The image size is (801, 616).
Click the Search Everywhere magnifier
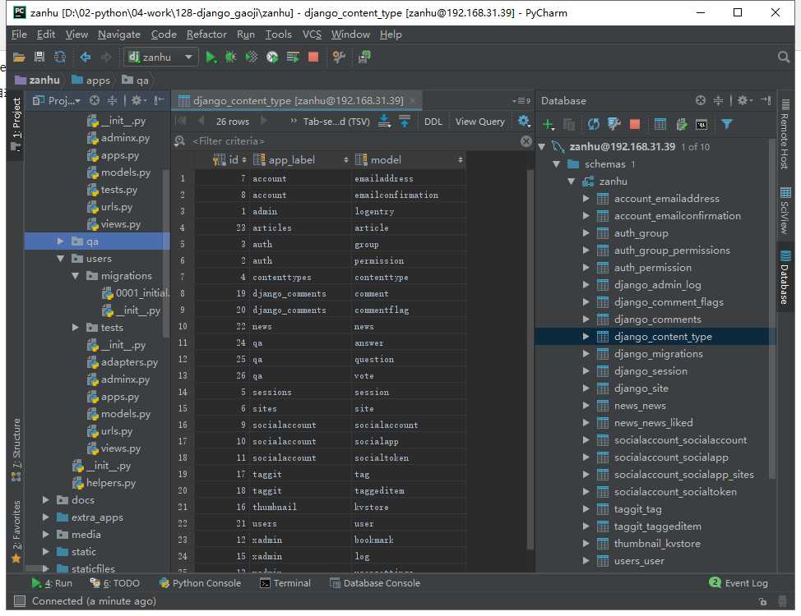click(x=784, y=57)
